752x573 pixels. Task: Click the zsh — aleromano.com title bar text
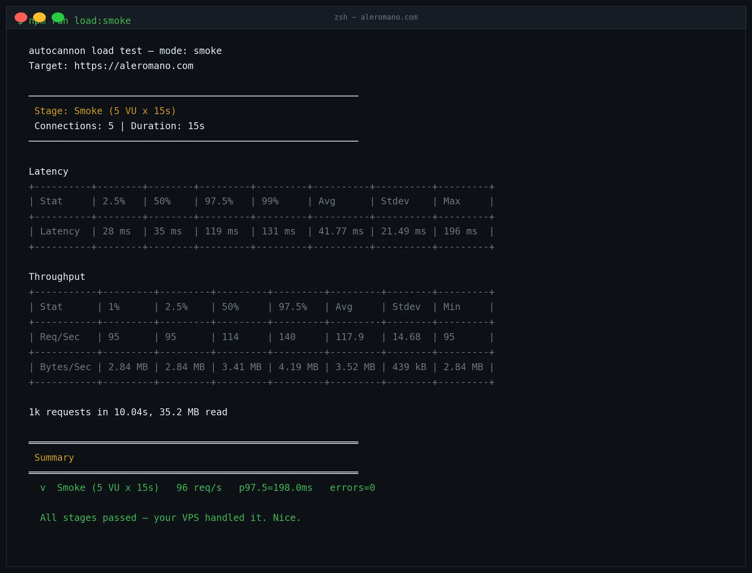376,17
